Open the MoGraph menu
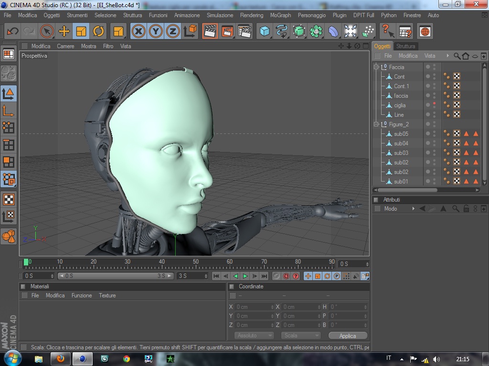This screenshot has height=366, width=489. (280, 15)
